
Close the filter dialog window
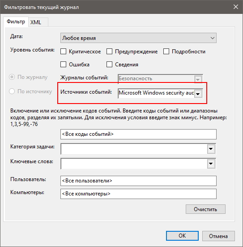235,7
